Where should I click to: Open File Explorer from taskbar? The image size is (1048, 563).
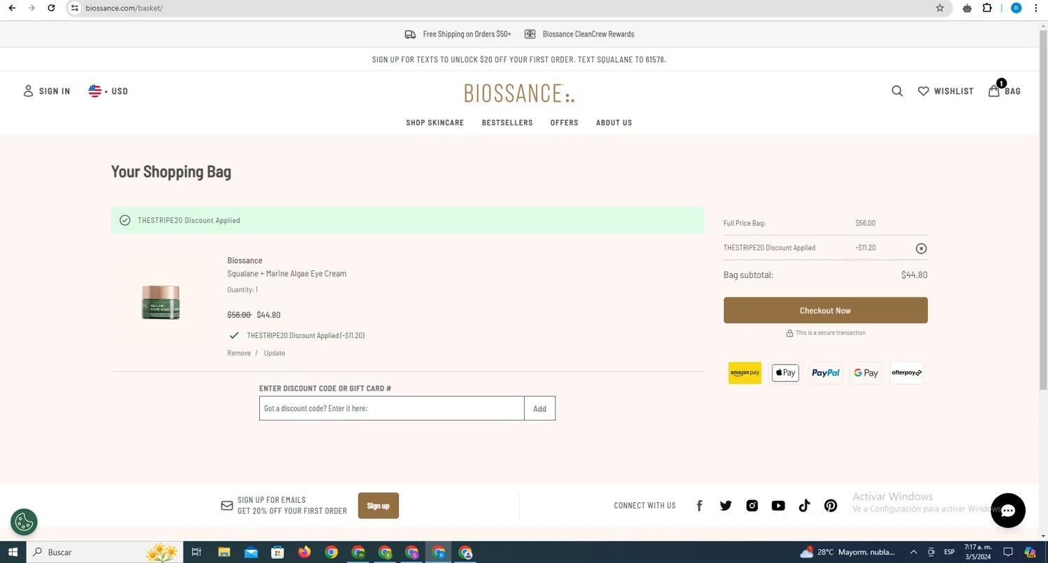(224, 552)
